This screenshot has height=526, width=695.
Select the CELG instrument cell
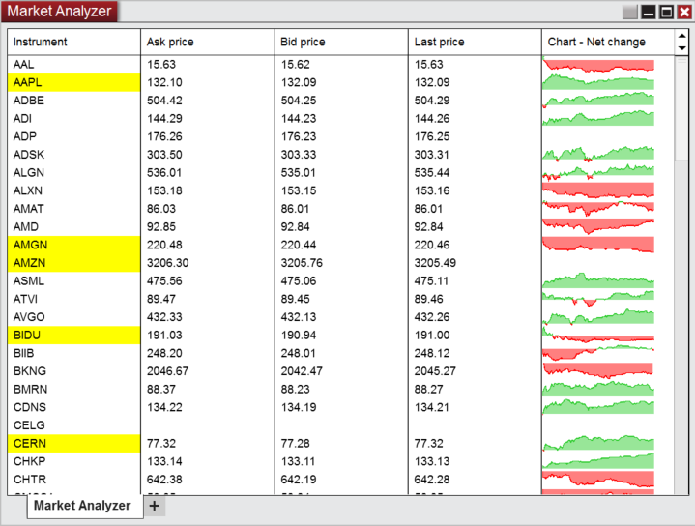pyautogui.click(x=73, y=425)
